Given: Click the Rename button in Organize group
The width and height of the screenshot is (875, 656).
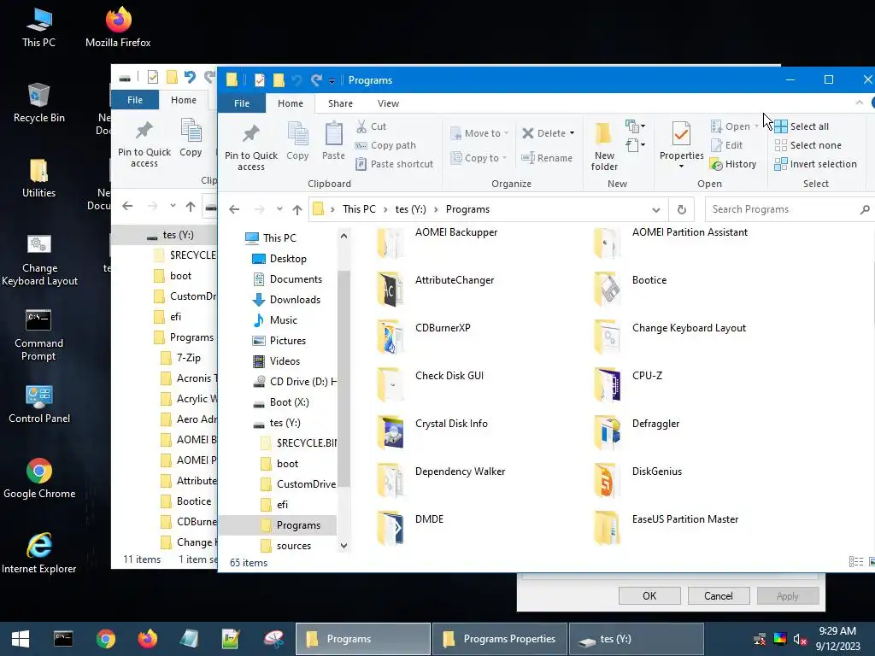Looking at the screenshot, I should tap(546, 158).
